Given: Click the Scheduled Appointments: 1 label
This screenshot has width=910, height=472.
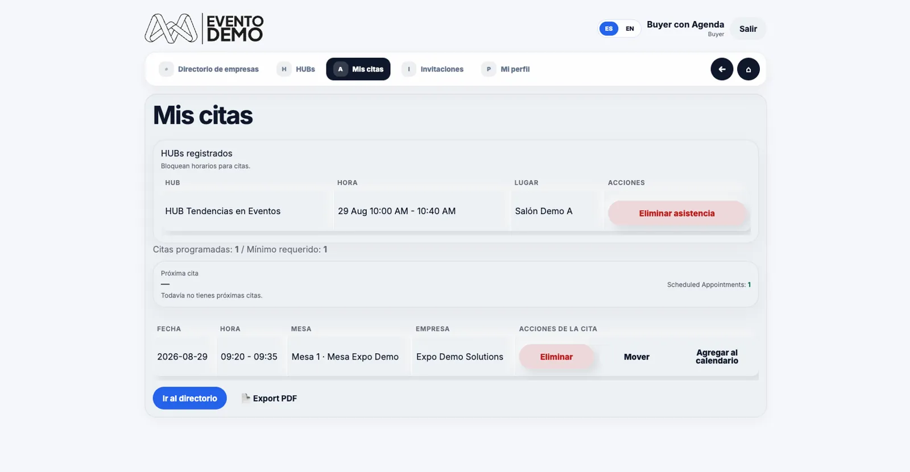Looking at the screenshot, I should click(709, 285).
